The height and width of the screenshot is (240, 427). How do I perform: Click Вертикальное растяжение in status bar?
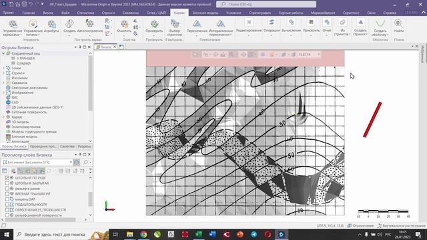(x=402, y=226)
